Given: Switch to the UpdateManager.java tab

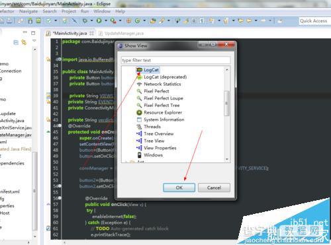Looking at the screenshot, I should (121, 34).
